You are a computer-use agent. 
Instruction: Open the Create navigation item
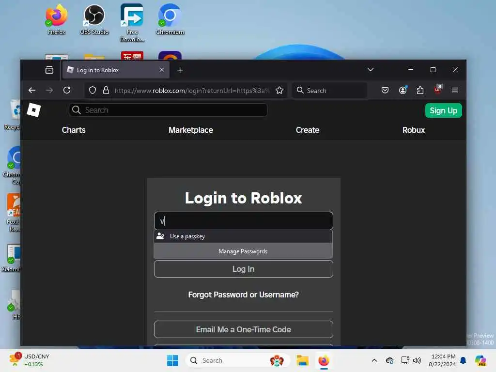pos(308,130)
